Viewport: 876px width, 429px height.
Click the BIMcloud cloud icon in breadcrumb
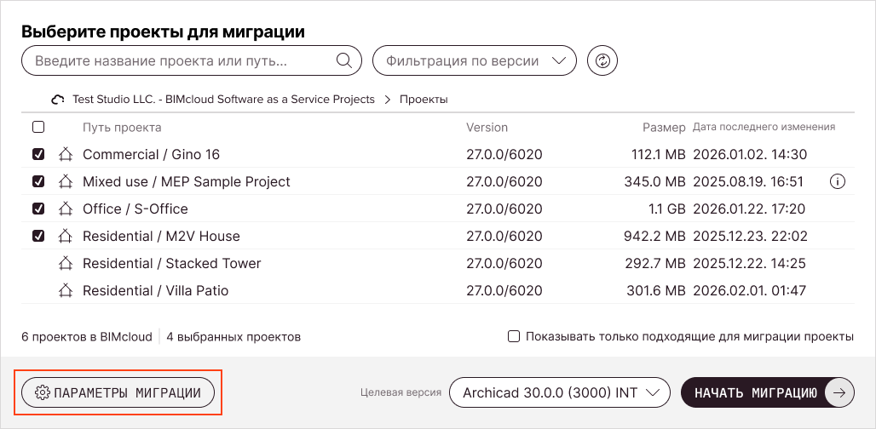58,100
